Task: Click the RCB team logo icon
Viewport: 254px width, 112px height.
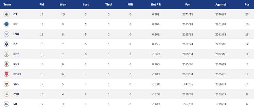Action: pos(7,54)
